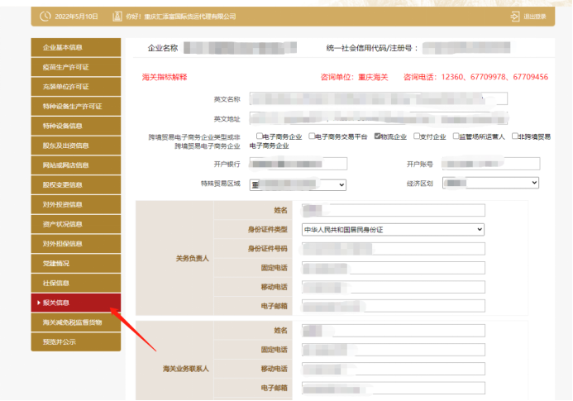Go to 对外投资信息 in sidebar
Viewport: 573px width, 401px height.
pos(76,204)
